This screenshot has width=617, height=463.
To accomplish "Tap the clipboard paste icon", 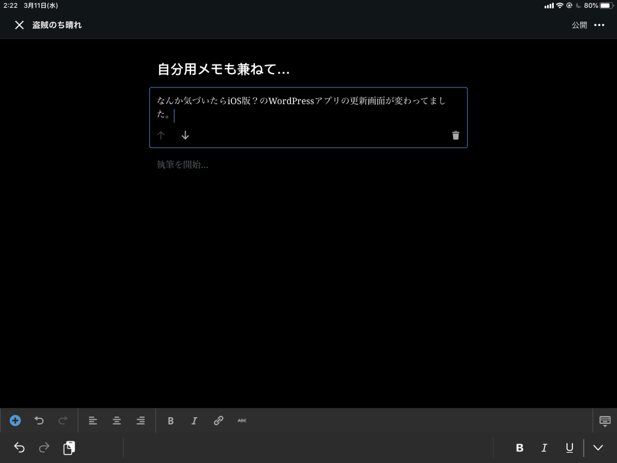I will pos(69,447).
